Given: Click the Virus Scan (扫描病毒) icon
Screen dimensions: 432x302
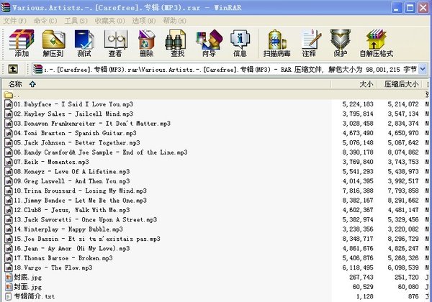Looking at the screenshot, I should (x=276, y=43).
